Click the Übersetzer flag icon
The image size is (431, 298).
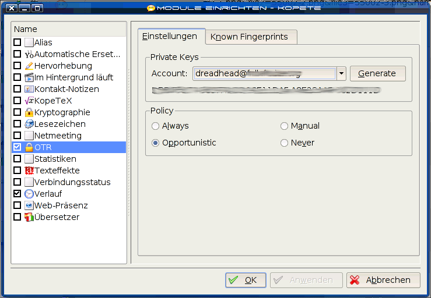[x=29, y=217]
